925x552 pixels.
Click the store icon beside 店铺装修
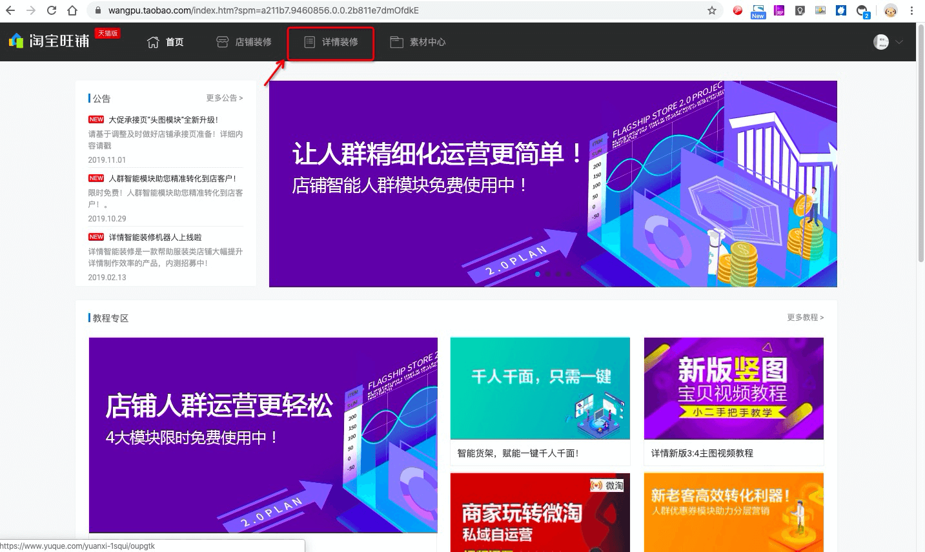222,42
